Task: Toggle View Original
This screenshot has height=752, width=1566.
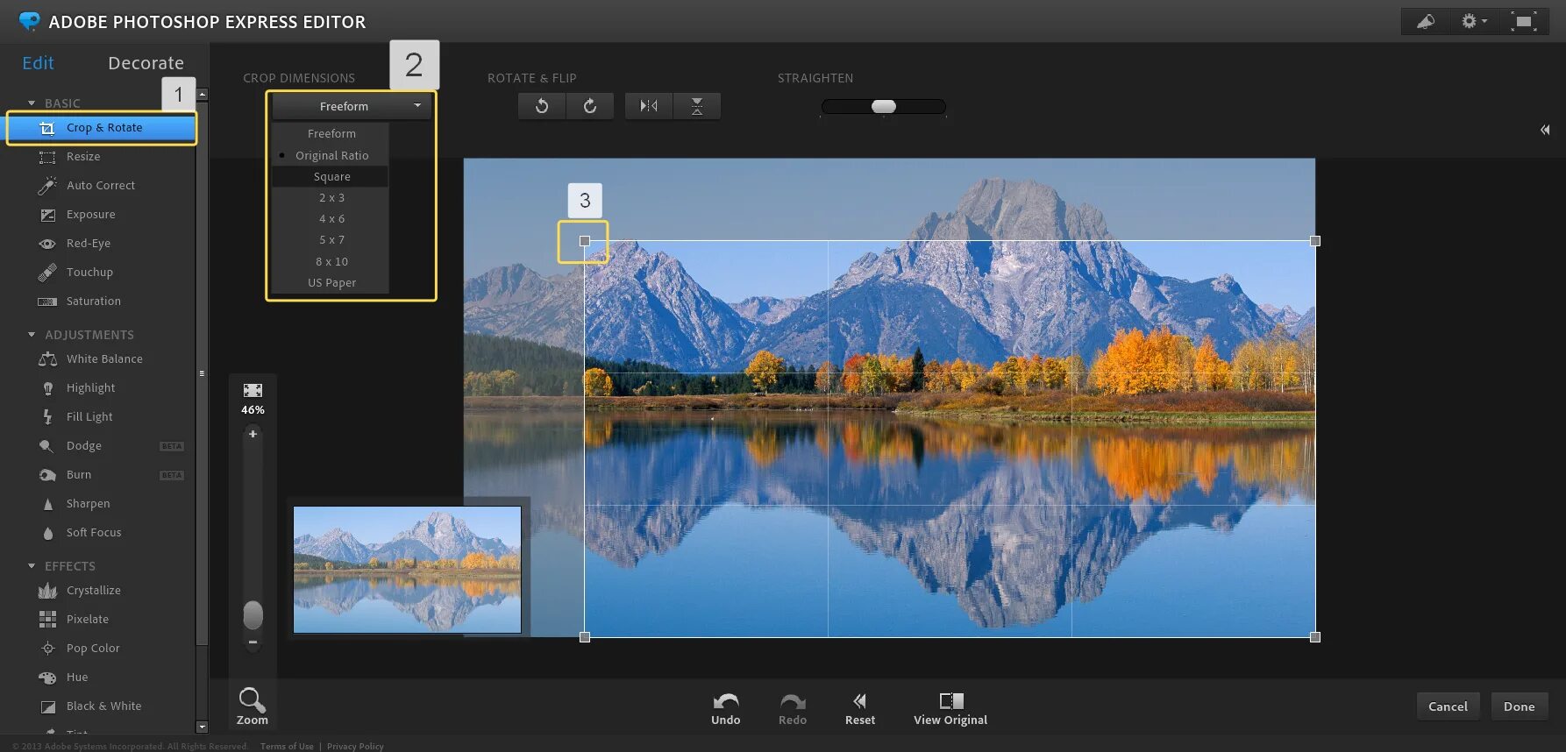Action: click(x=950, y=708)
